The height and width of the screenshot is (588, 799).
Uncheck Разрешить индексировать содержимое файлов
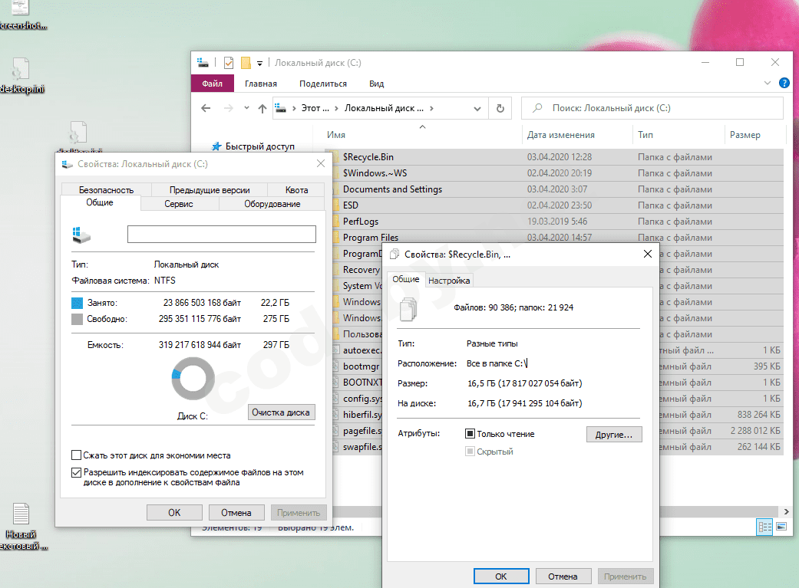coord(77,472)
